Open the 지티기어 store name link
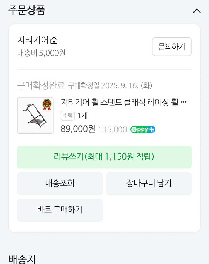Screen dimensions: 209x264 (x=33, y=40)
